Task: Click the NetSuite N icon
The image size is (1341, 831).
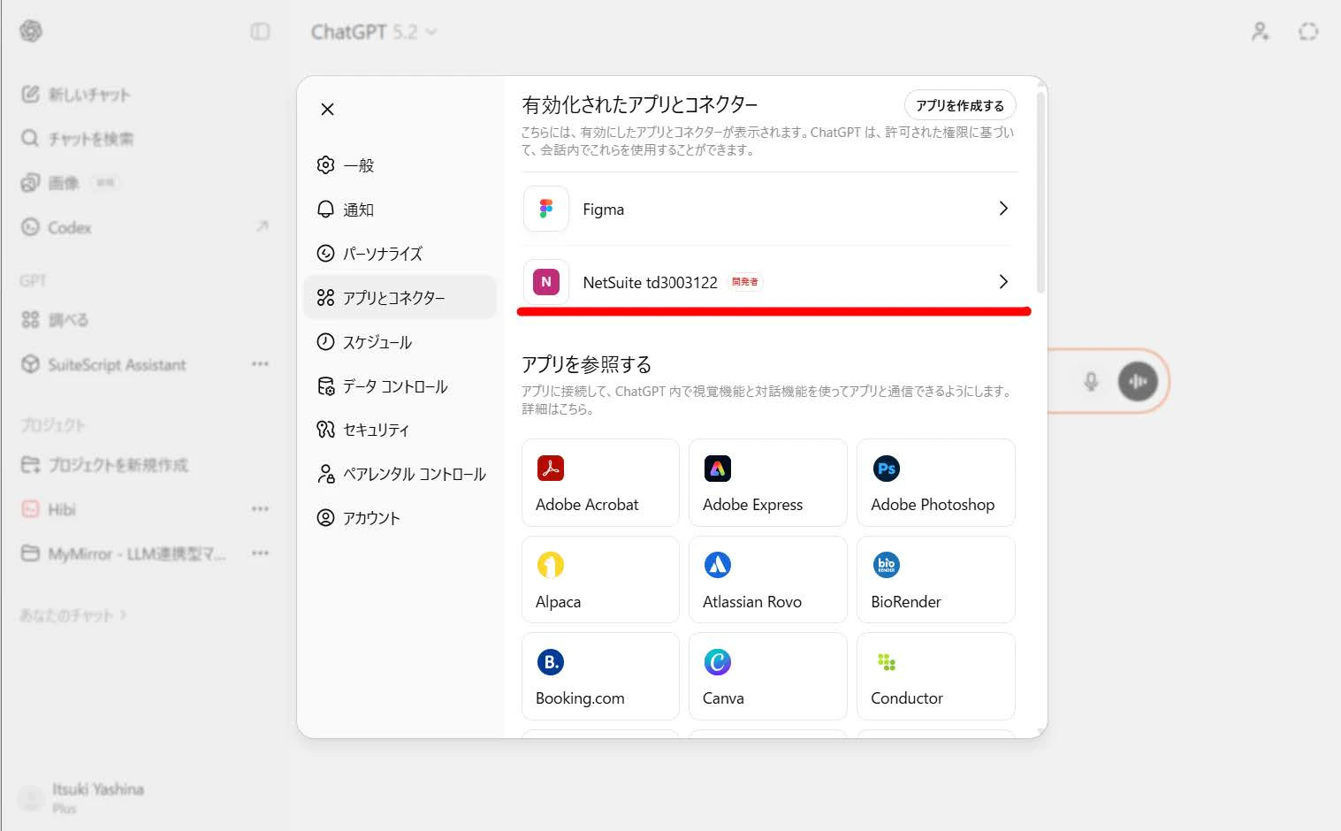Action: [x=546, y=282]
